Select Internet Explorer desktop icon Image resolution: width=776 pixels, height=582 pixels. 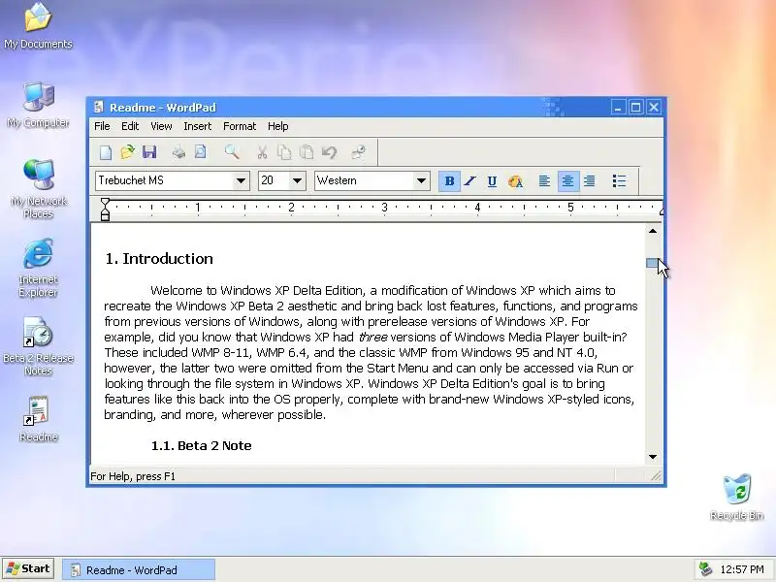[x=38, y=268]
